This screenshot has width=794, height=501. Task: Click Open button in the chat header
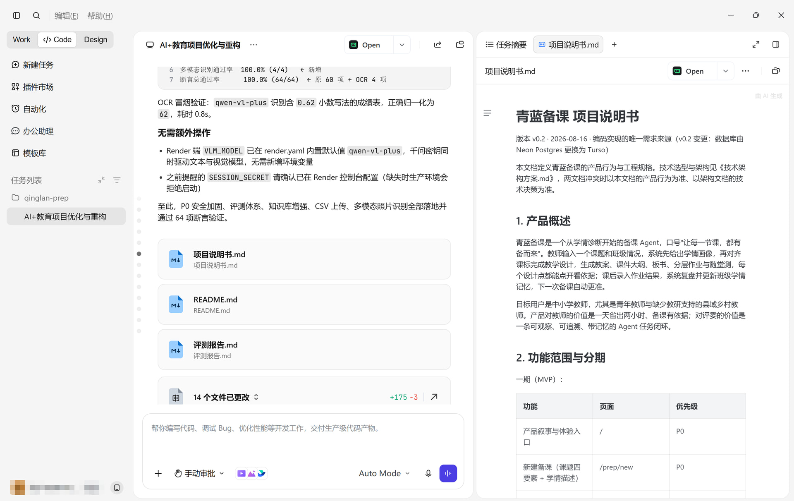point(368,45)
